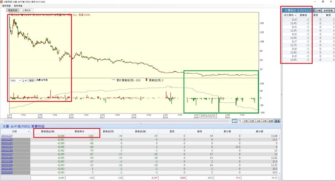Click the small button next to the 7005 search icon
The height and width of the screenshot is (181, 335).
(26, 81)
